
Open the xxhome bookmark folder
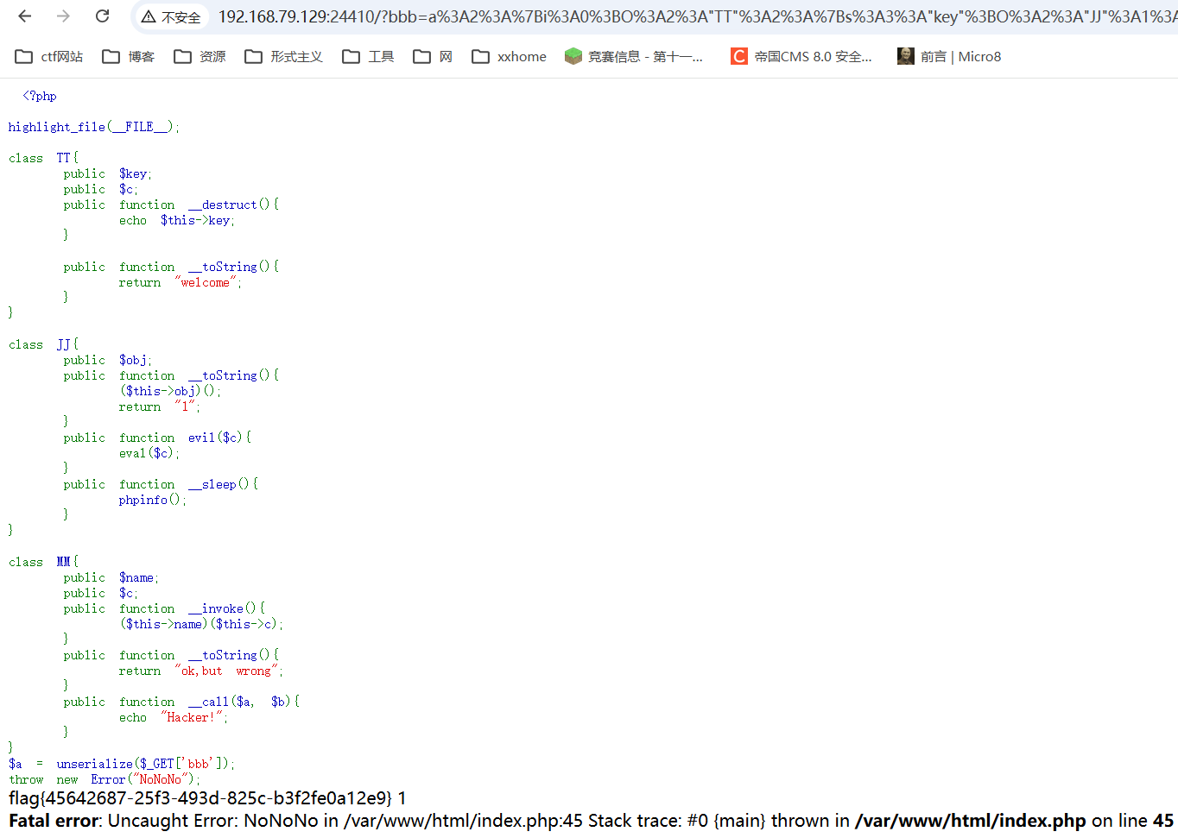(509, 57)
